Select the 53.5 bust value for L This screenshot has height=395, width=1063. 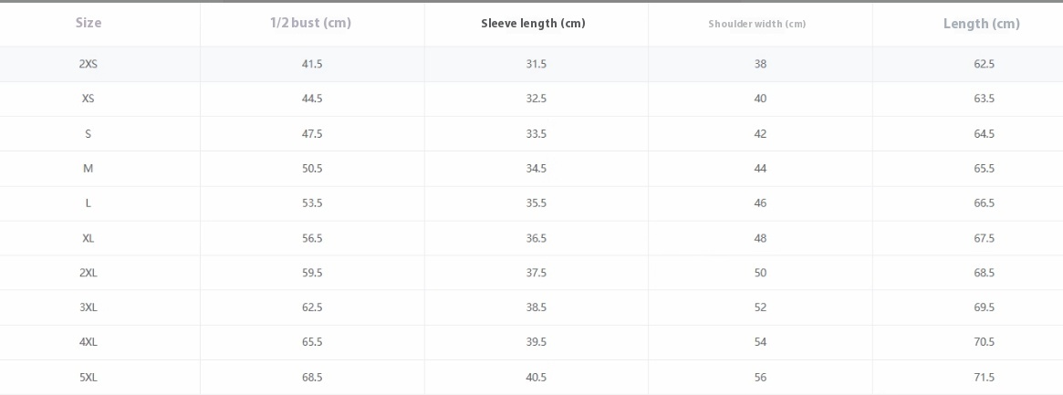coord(312,203)
